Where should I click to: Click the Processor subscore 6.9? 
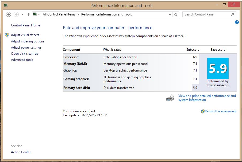click(x=195, y=57)
